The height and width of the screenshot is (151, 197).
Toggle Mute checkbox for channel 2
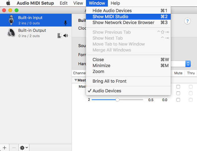click(x=178, y=100)
